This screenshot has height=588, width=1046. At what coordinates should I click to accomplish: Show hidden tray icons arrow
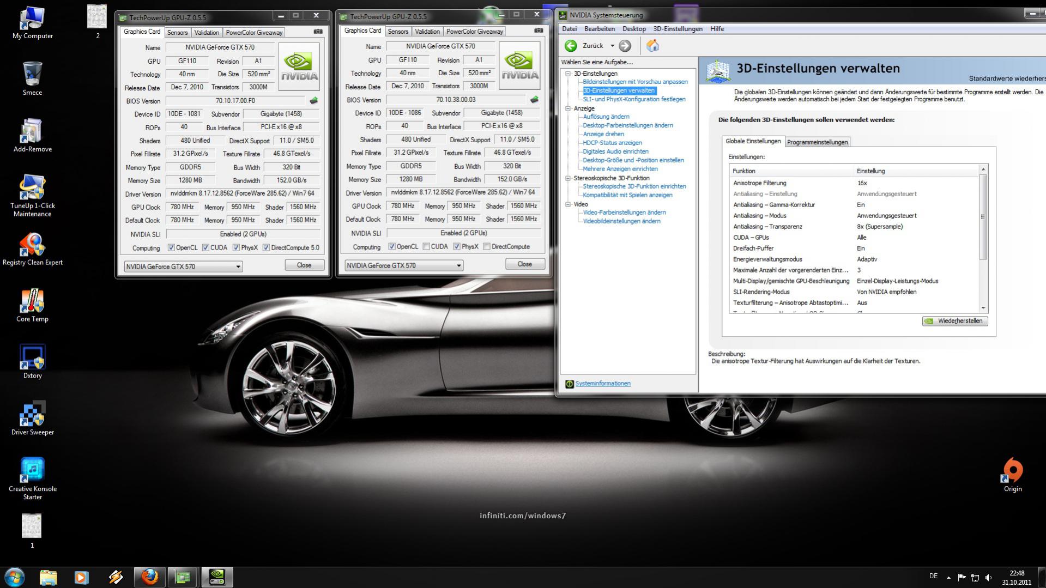pos(948,577)
